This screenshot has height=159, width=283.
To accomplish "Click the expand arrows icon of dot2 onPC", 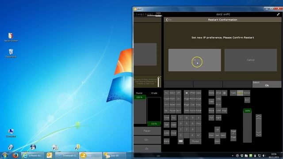I will (x=278, y=14).
